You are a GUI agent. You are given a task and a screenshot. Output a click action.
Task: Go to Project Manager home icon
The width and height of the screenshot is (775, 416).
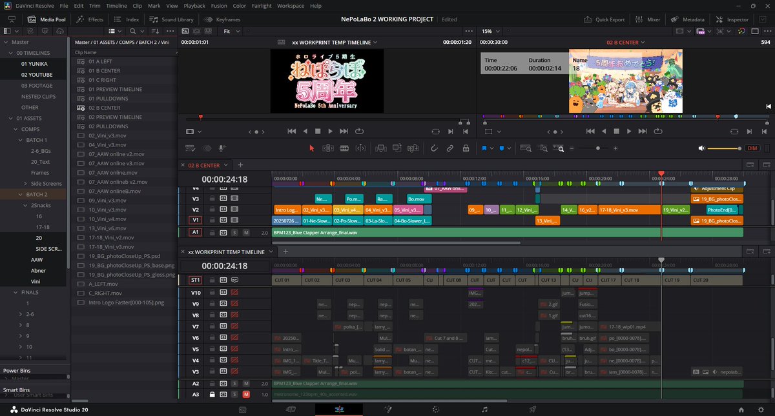[x=741, y=410]
